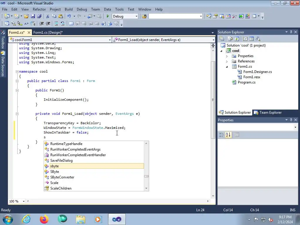Undo the last edit using the toolbar arrow
The height and width of the screenshot is (225, 300).
coord(69,16)
